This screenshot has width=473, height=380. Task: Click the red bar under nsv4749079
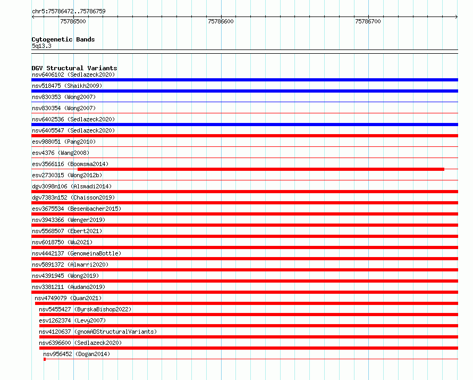247,303
